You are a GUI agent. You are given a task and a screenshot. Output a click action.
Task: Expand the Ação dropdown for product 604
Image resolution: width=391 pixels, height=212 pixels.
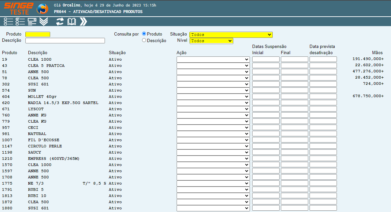point(213,97)
